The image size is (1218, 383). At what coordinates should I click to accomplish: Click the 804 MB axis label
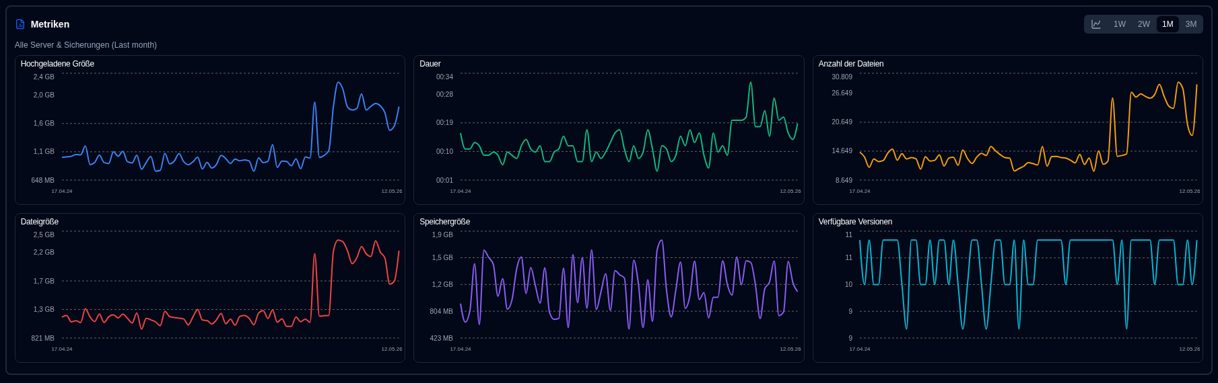441,312
